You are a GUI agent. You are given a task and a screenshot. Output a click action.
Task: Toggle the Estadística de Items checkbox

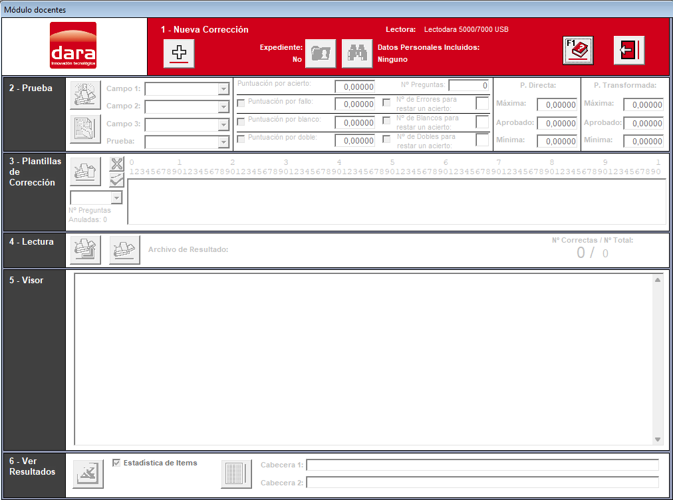tap(116, 463)
